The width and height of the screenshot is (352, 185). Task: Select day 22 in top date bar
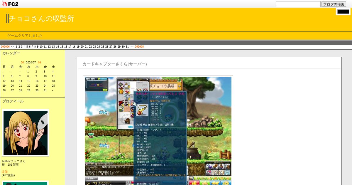(x=90, y=47)
